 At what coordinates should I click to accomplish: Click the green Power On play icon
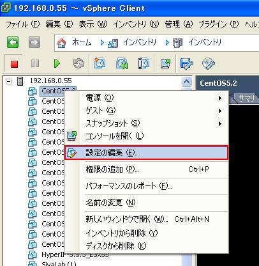[x=57, y=63]
